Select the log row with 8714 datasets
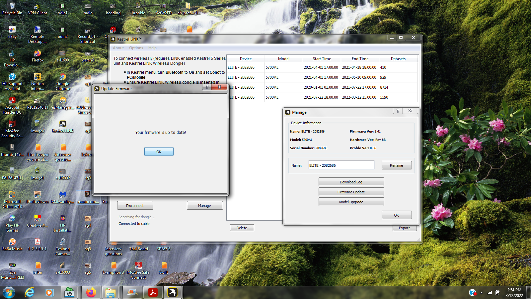Viewport: 531px width, 299px height. click(x=322, y=87)
